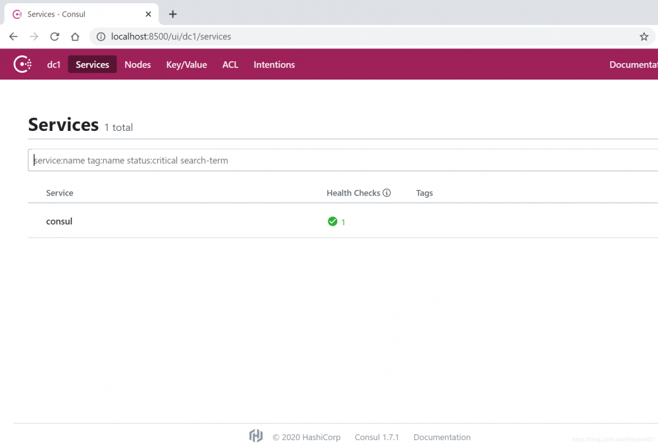Screen dimensions: 658x446
Task: Open the Key/Value section
Action: [186, 64]
